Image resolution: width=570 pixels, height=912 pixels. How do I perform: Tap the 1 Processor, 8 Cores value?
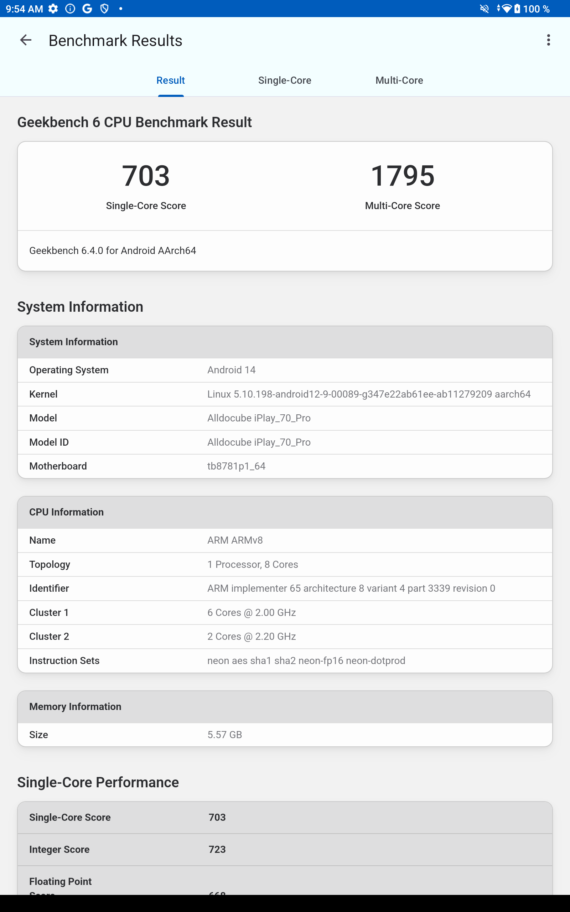(253, 565)
